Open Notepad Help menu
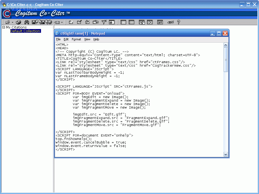 click(96, 39)
